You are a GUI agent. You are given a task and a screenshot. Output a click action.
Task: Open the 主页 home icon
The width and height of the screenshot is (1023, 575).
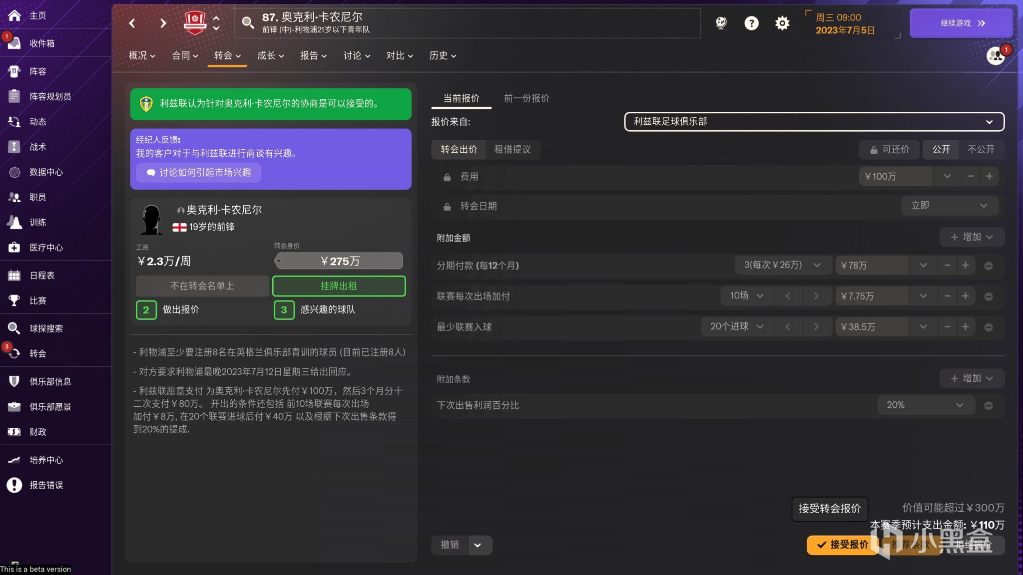[x=14, y=15]
